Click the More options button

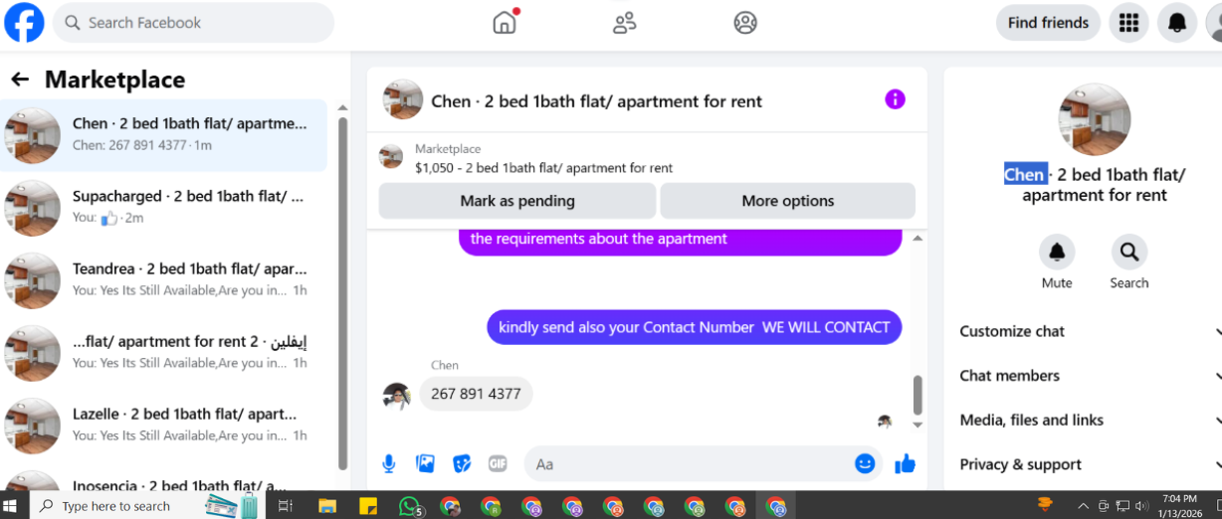787,201
